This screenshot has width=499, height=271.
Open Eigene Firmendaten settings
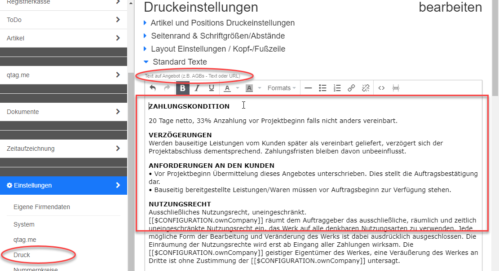click(x=42, y=207)
